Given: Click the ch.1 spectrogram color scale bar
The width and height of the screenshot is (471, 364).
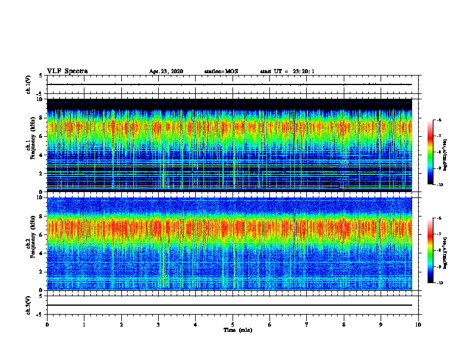Looking at the screenshot, I should pos(430,152).
